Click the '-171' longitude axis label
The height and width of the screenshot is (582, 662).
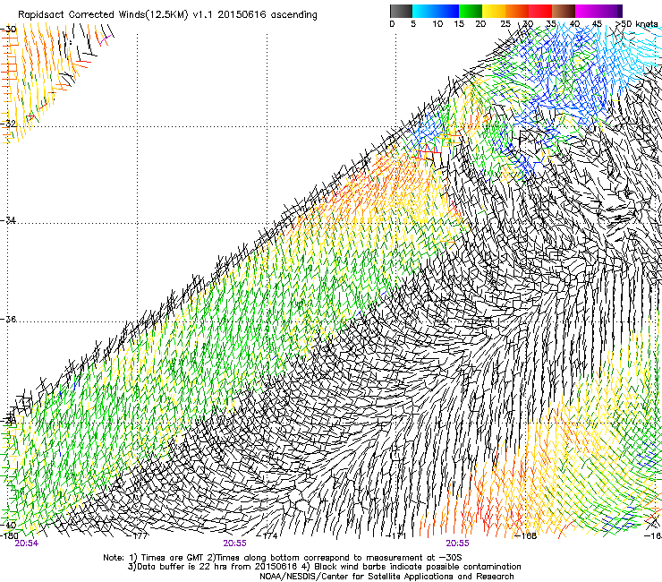point(397,535)
